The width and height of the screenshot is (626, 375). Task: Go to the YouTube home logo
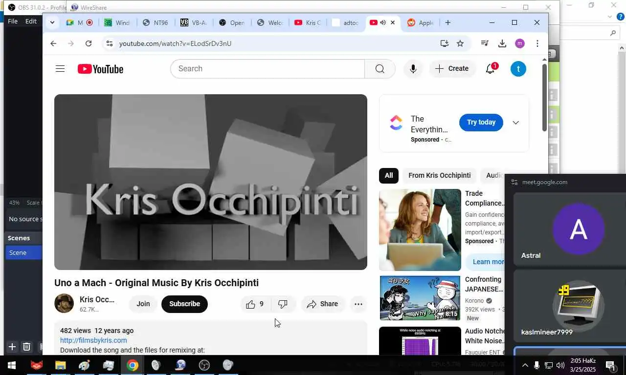[100, 69]
